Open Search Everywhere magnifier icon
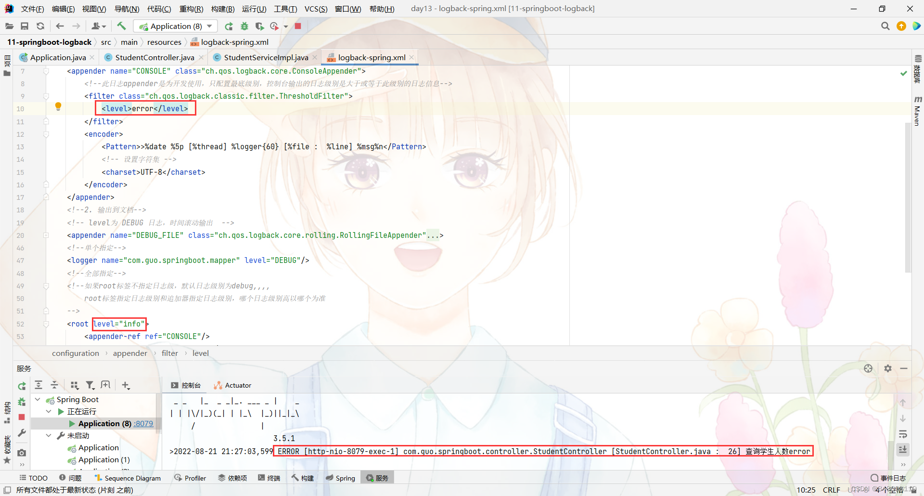This screenshot has height=496, width=924. point(885,26)
